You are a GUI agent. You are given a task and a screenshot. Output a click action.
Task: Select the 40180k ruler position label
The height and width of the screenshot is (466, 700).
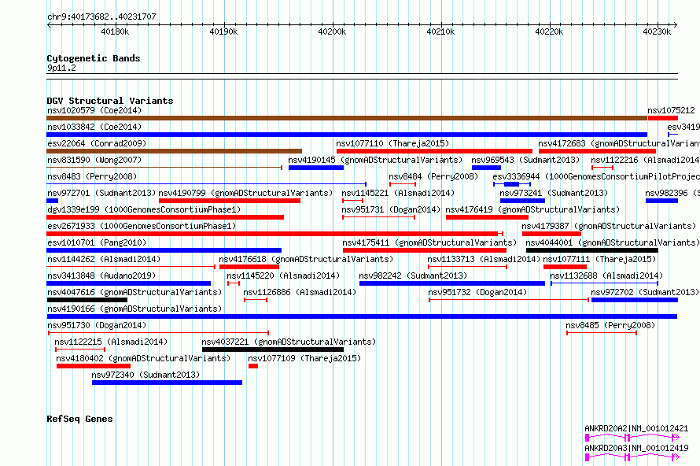point(115,31)
